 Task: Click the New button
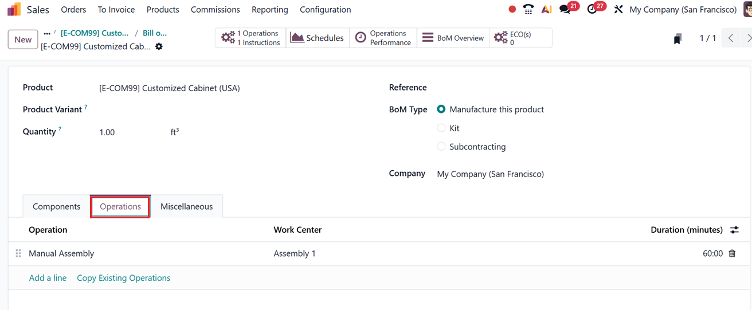[x=23, y=40]
